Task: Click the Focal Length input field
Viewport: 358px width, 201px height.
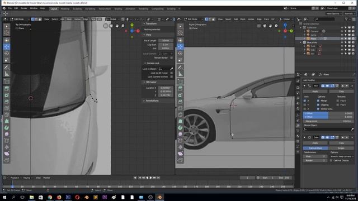Action: [166, 41]
